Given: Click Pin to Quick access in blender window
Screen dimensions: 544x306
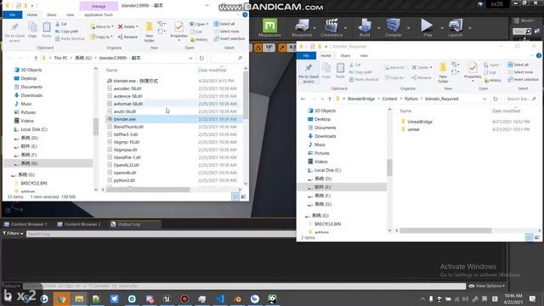Looking at the screenshot, I should 14,32.
